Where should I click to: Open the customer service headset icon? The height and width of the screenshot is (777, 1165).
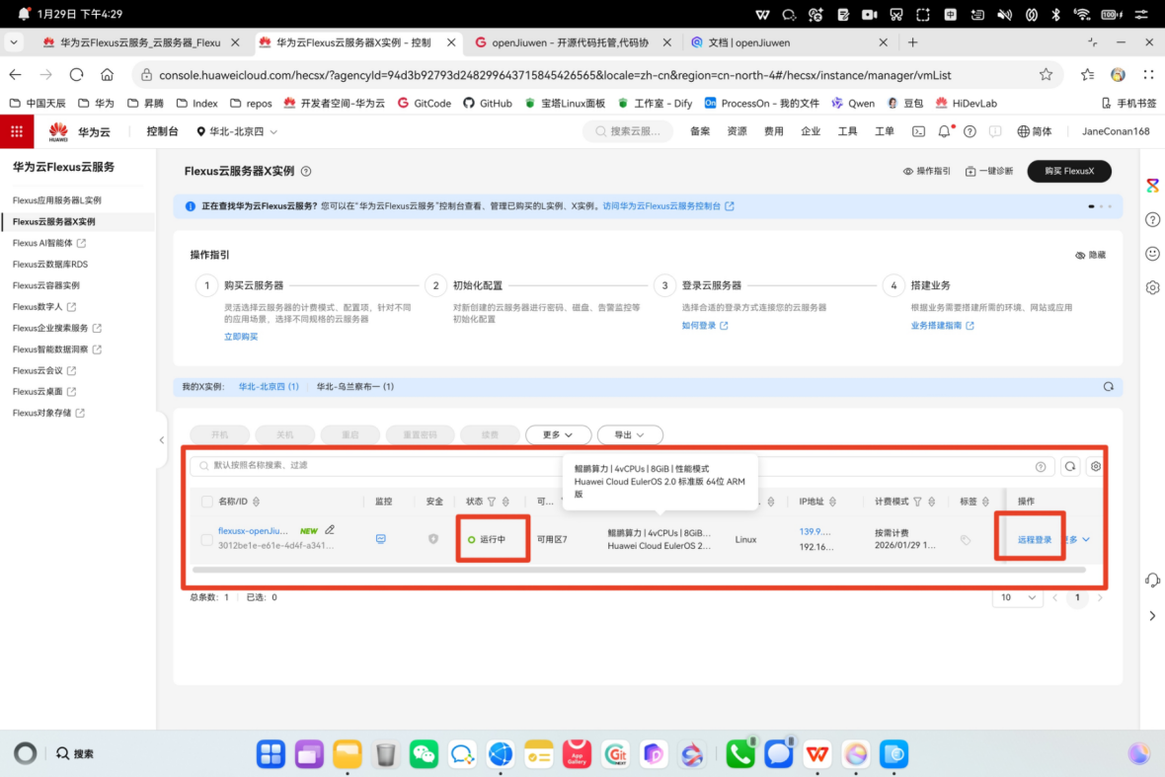tap(1152, 580)
